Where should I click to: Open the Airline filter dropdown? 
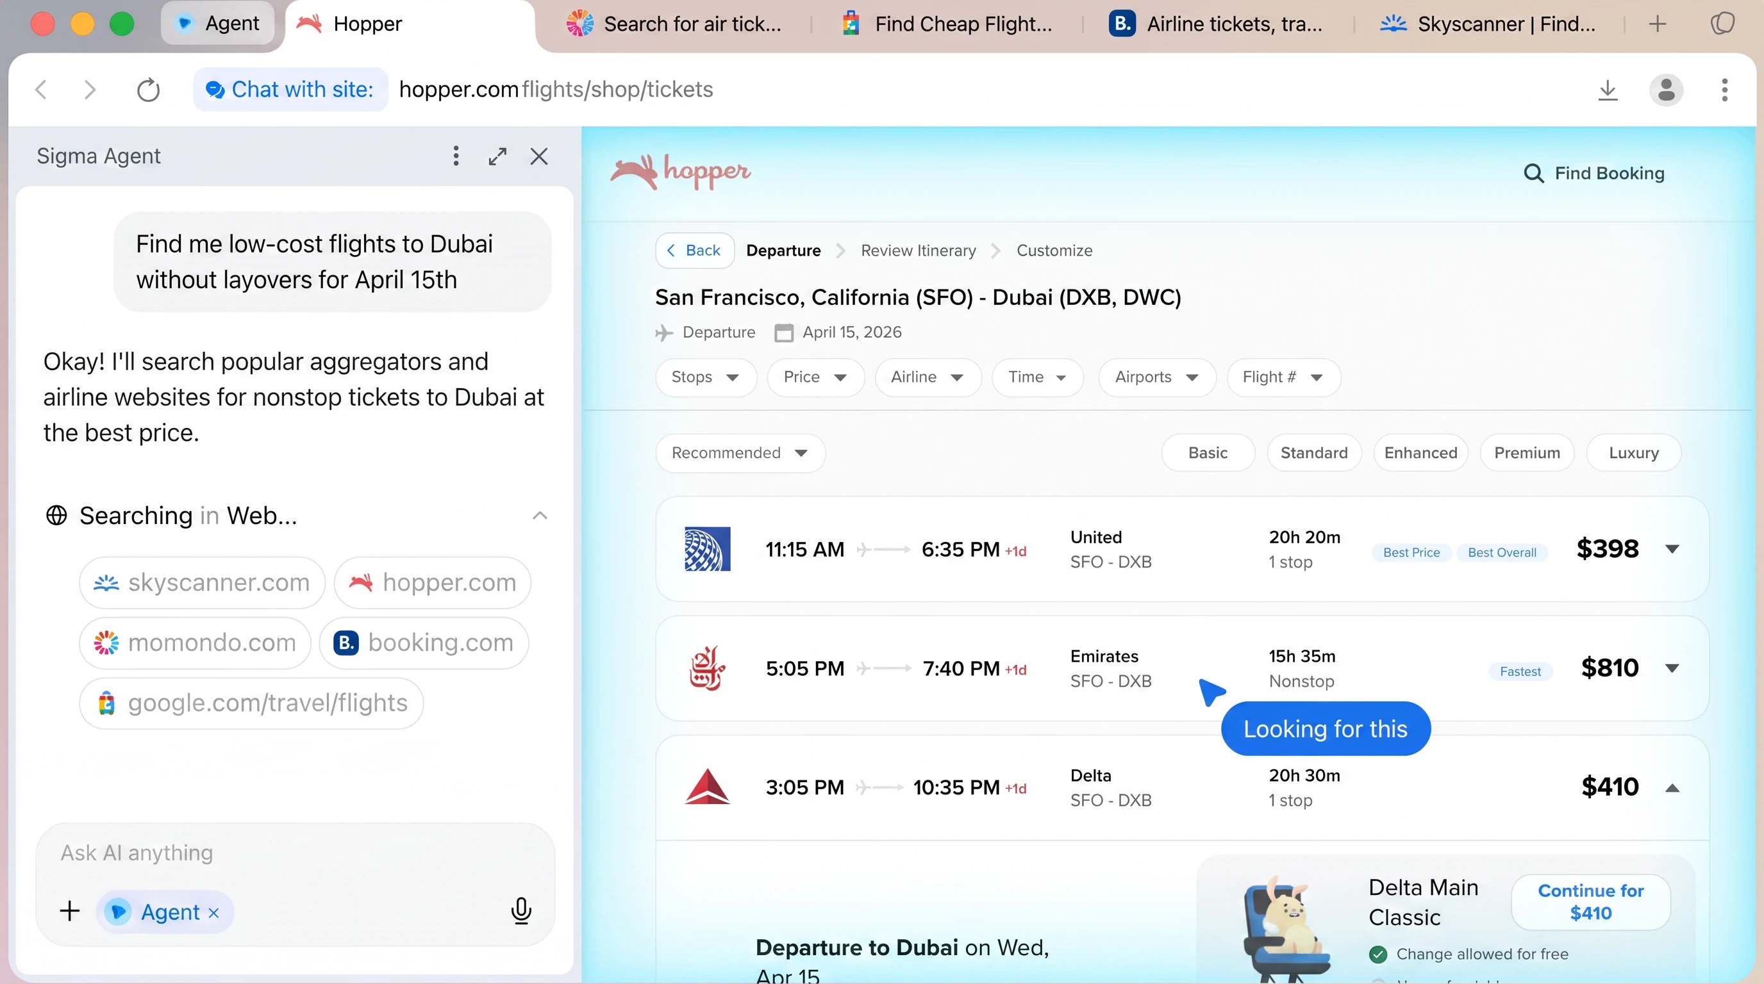tap(928, 377)
